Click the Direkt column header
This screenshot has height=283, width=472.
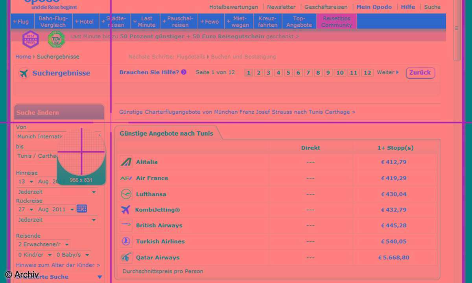coord(310,148)
